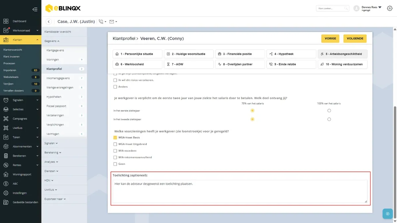This screenshot has height=223, width=397.
Task: Collapse the sidebar with the menu toggle icon
Action: coord(35,9)
